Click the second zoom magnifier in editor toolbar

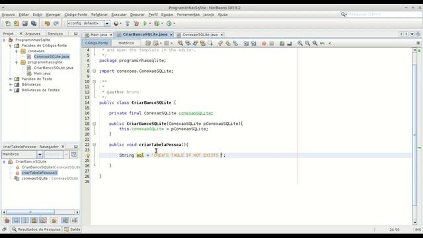click(307, 43)
